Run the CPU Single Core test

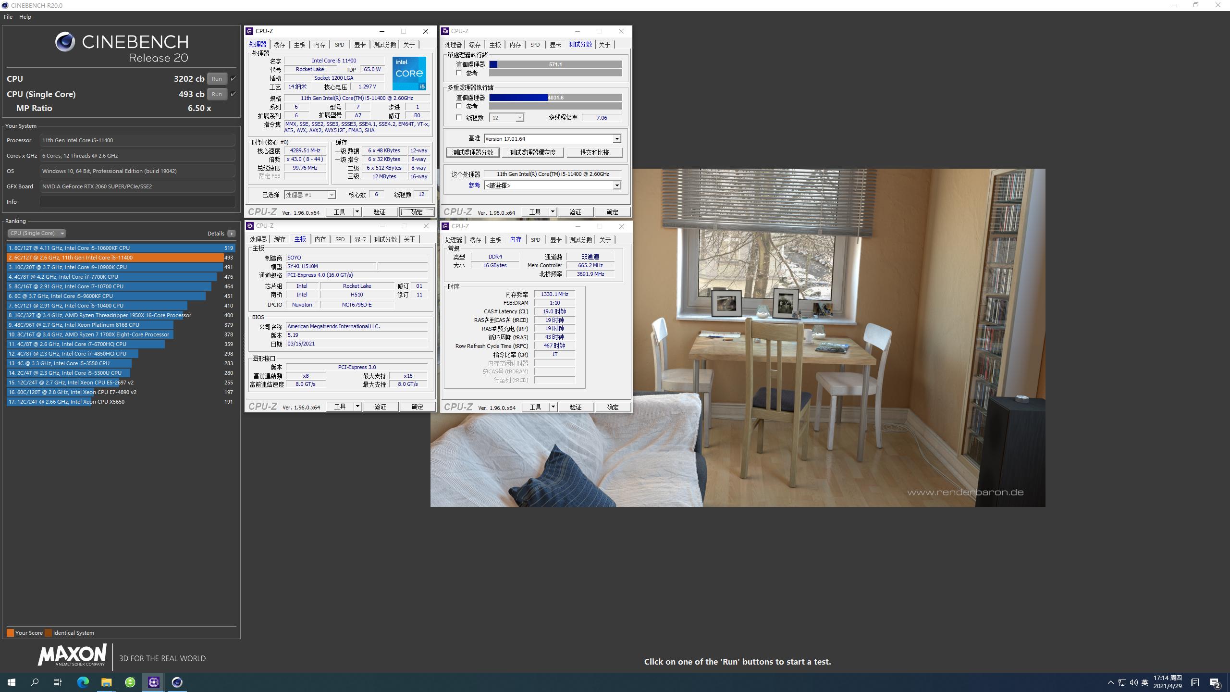point(217,94)
